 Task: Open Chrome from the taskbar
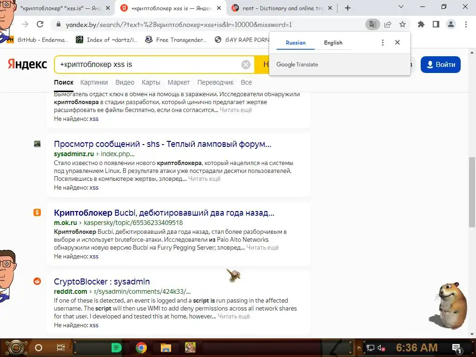click(141, 348)
